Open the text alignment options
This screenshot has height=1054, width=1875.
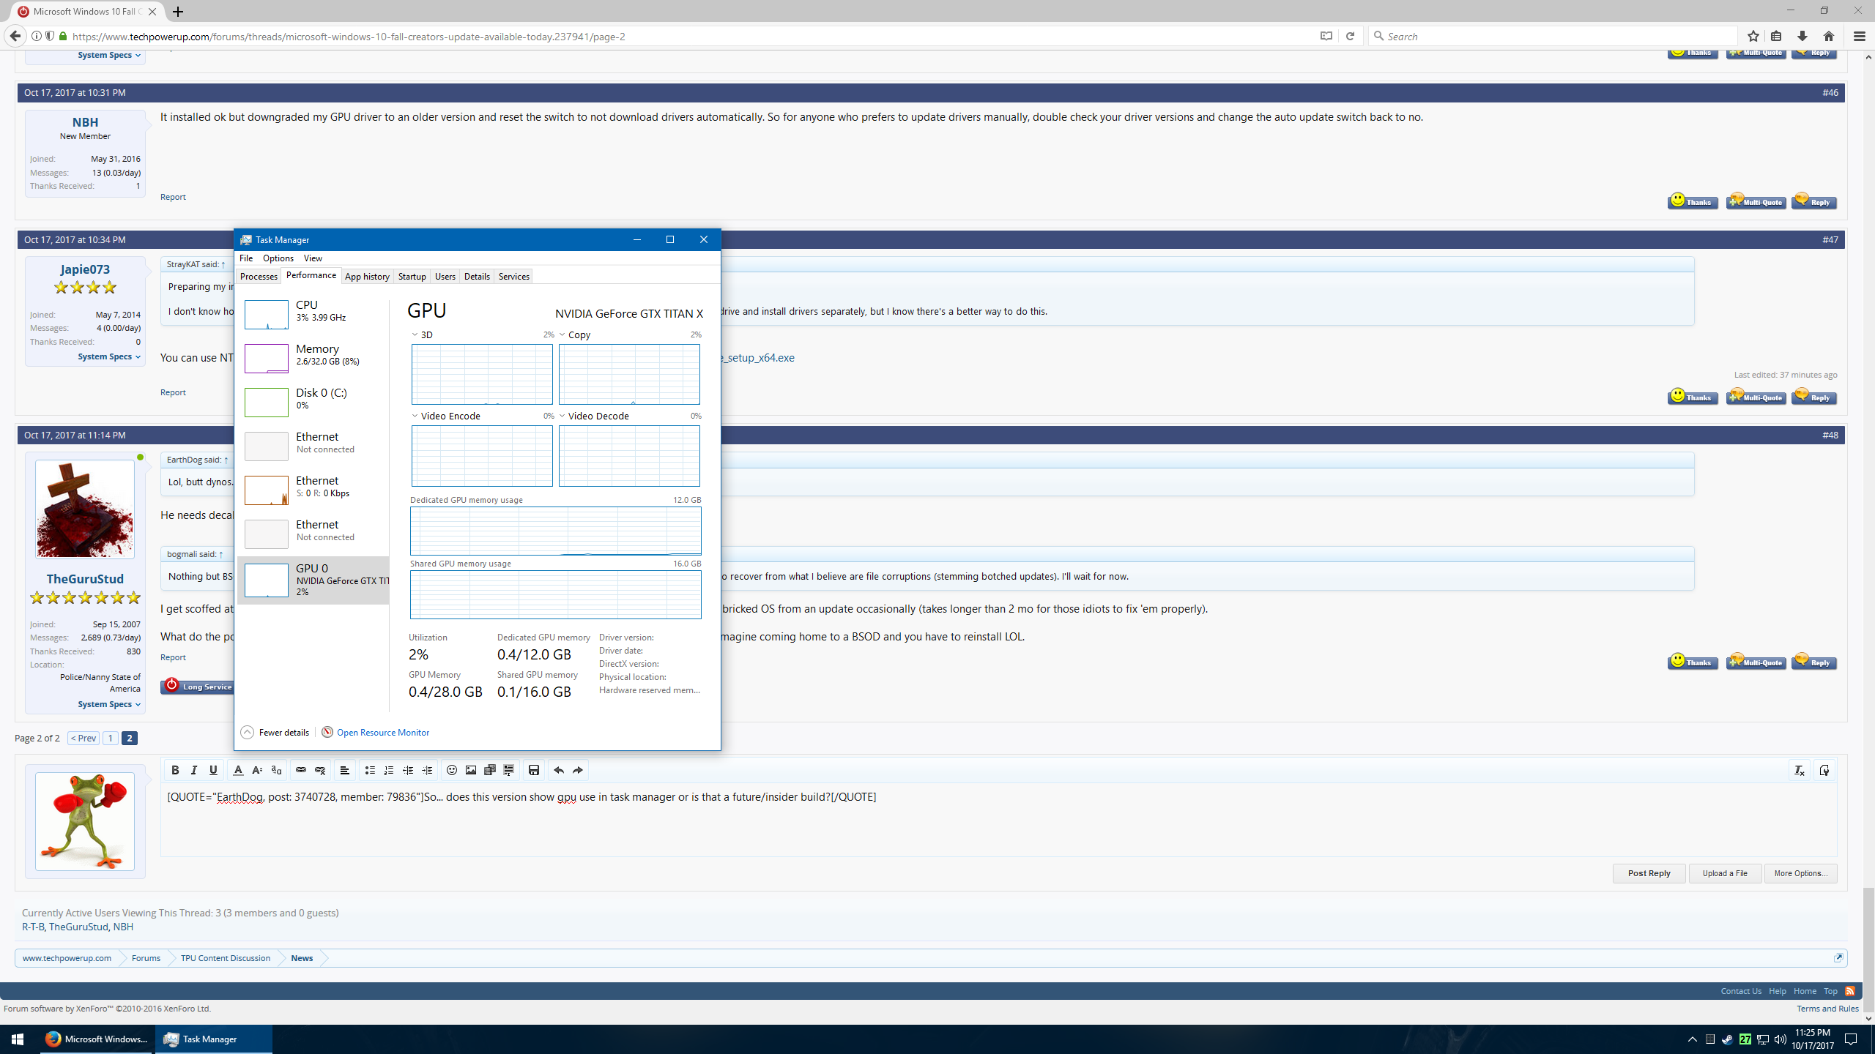pyautogui.click(x=344, y=770)
